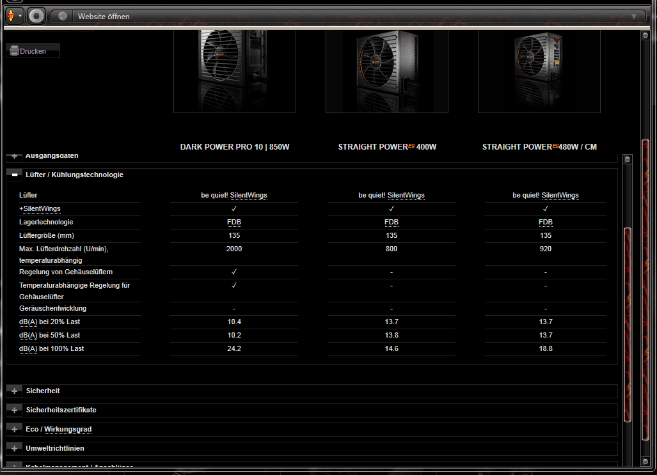Click the 10.4 dB(A) value

[234, 322]
